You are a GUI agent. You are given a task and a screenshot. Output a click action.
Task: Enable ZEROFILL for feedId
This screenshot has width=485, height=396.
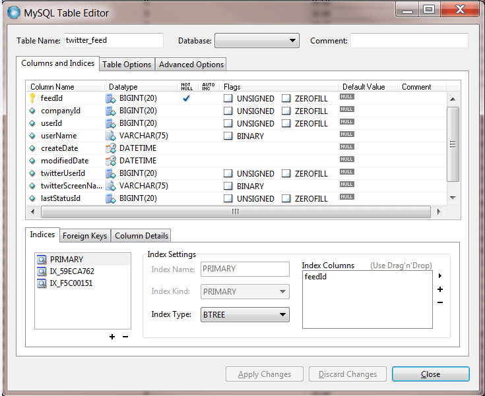286,99
